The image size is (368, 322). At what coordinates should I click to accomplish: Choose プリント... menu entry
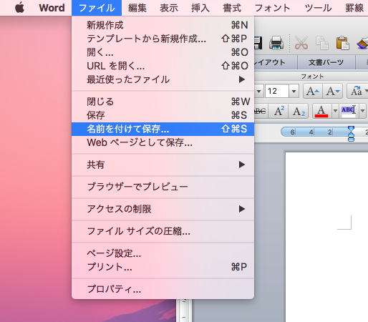(163, 267)
